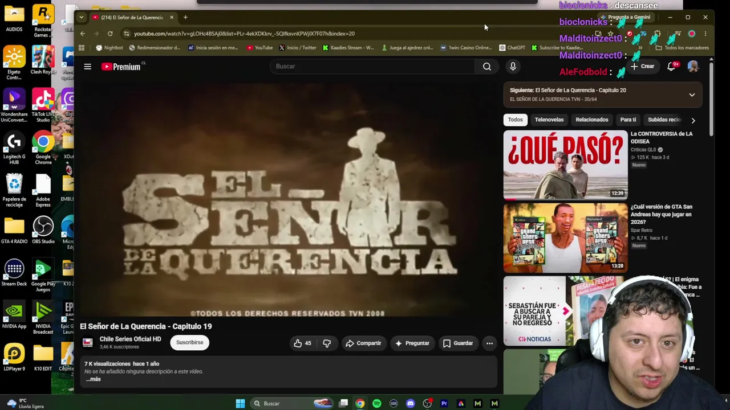Click the Preguntar button
The image size is (730, 410).
coord(412,343)
